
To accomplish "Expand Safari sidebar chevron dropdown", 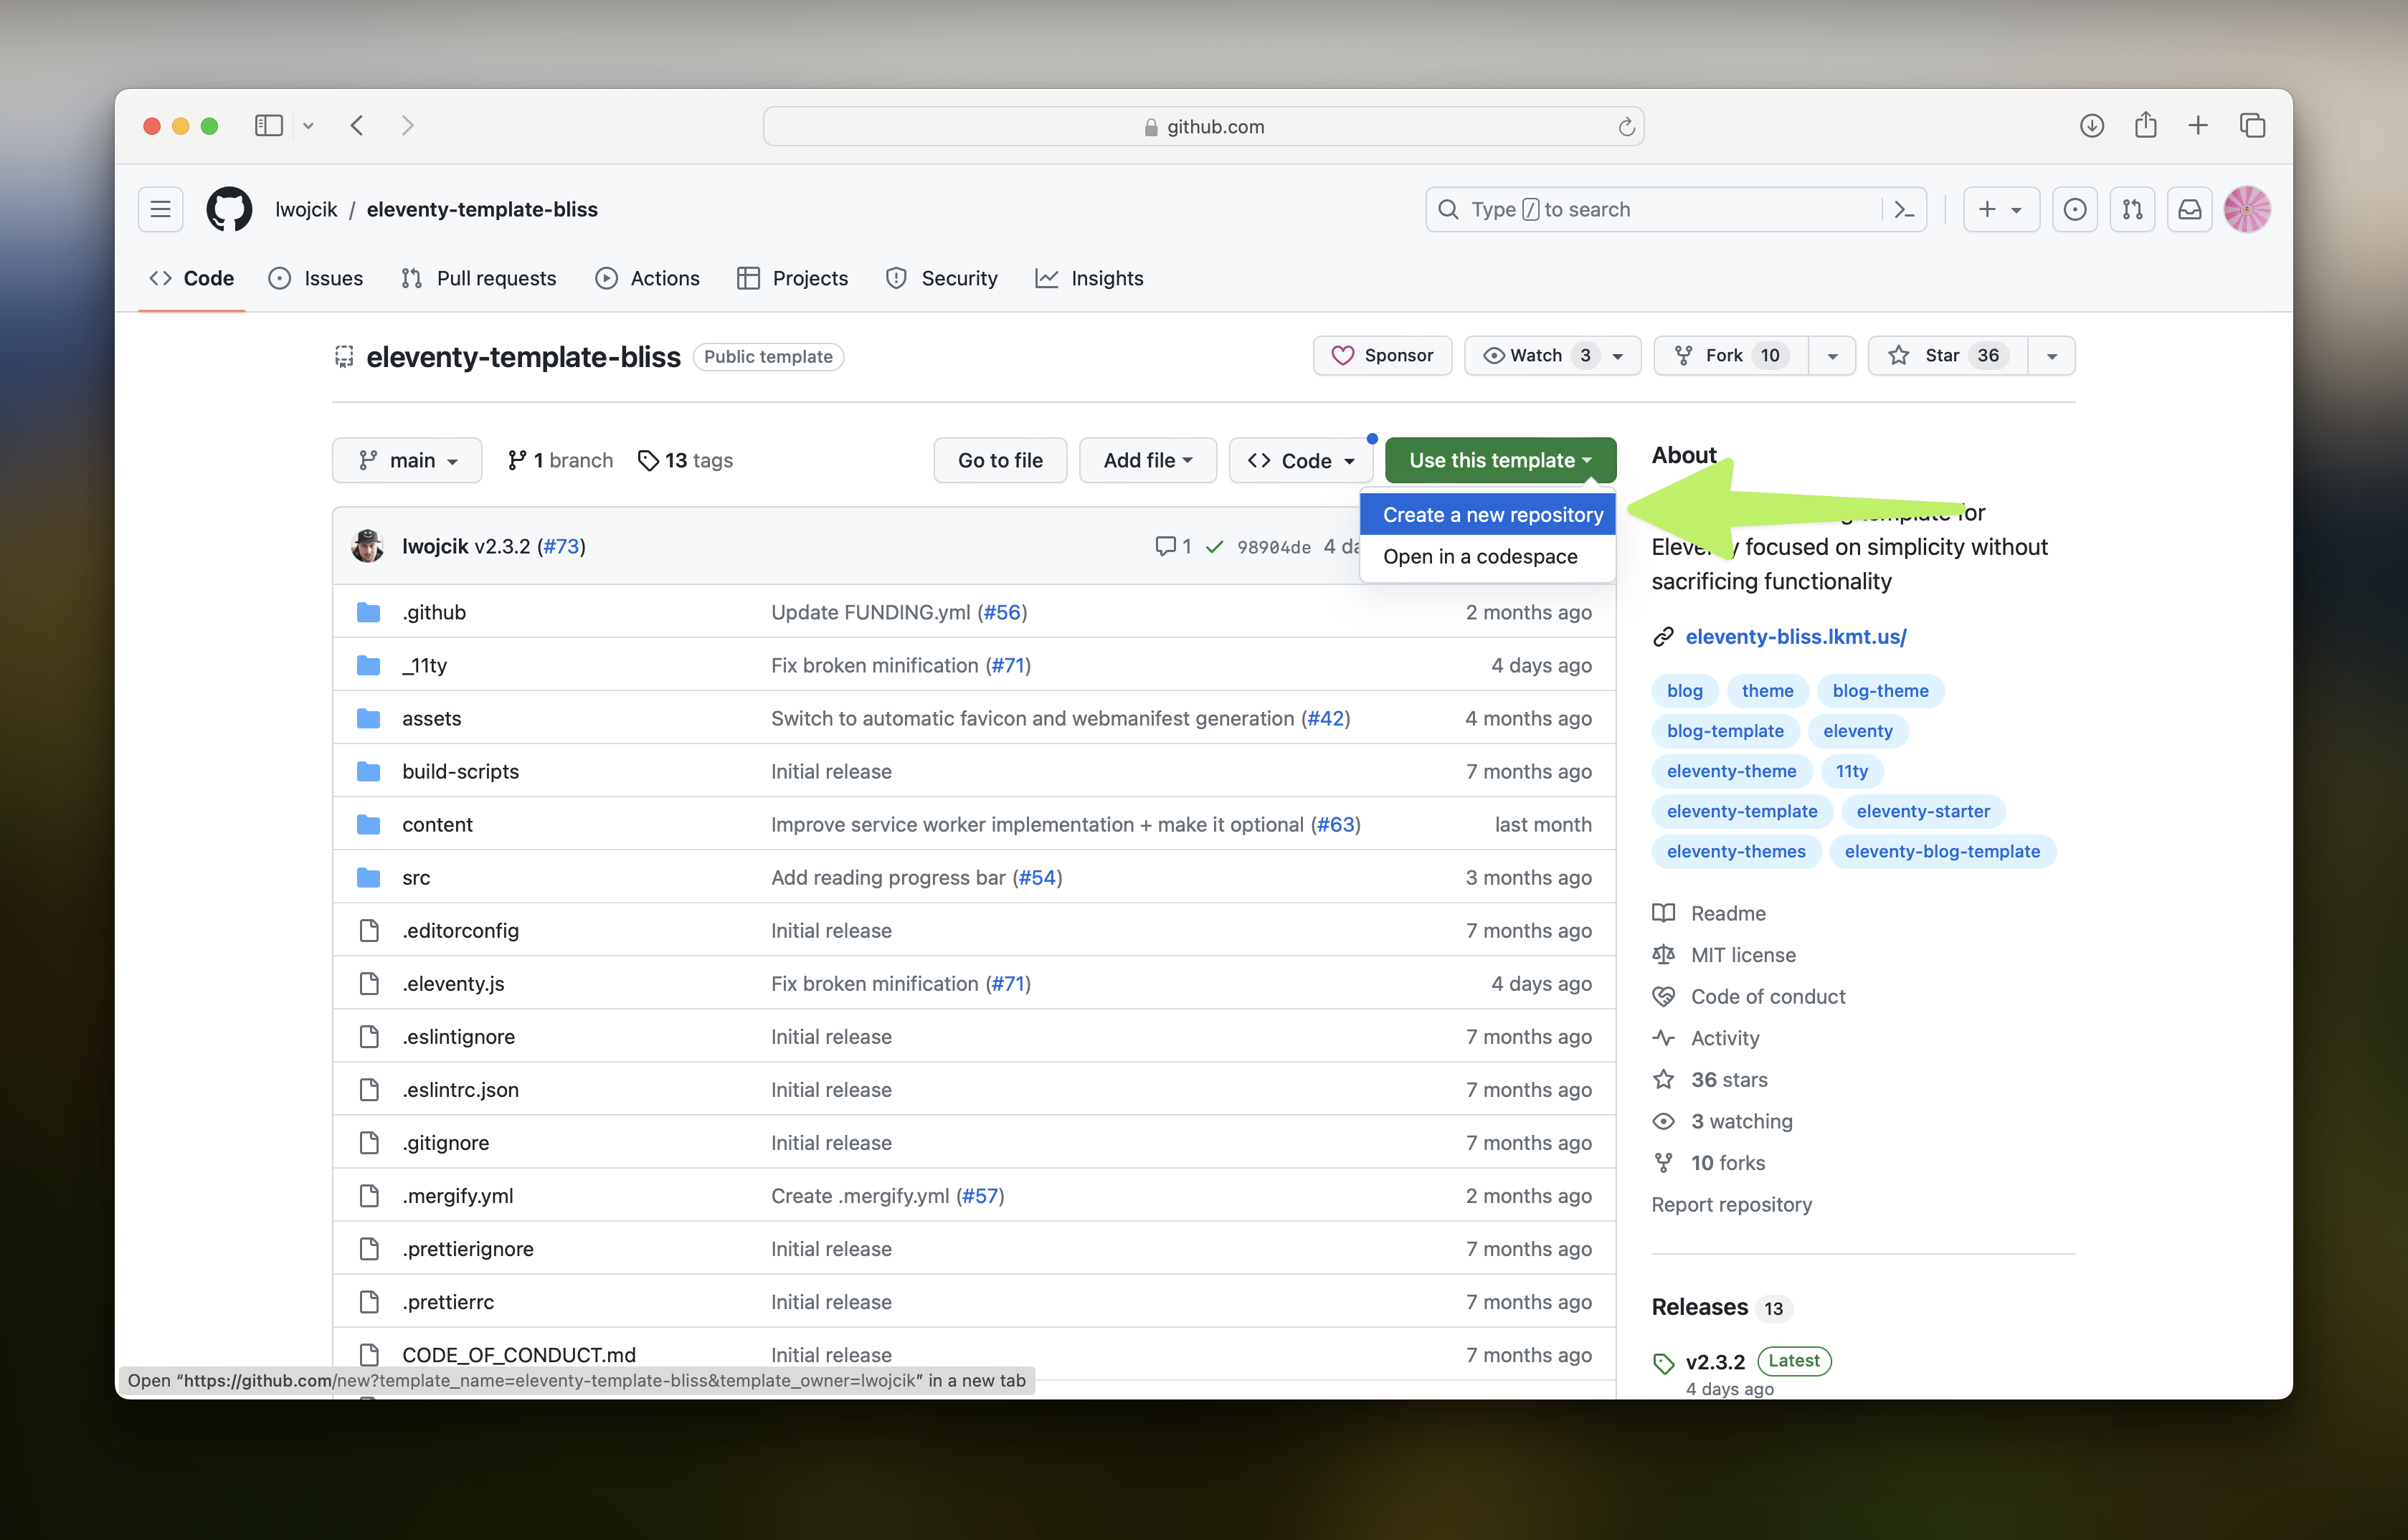I will coord(308,125).
